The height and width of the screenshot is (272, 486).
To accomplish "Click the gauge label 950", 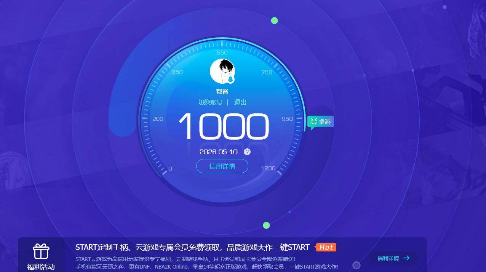I will [x=287, y=119].
